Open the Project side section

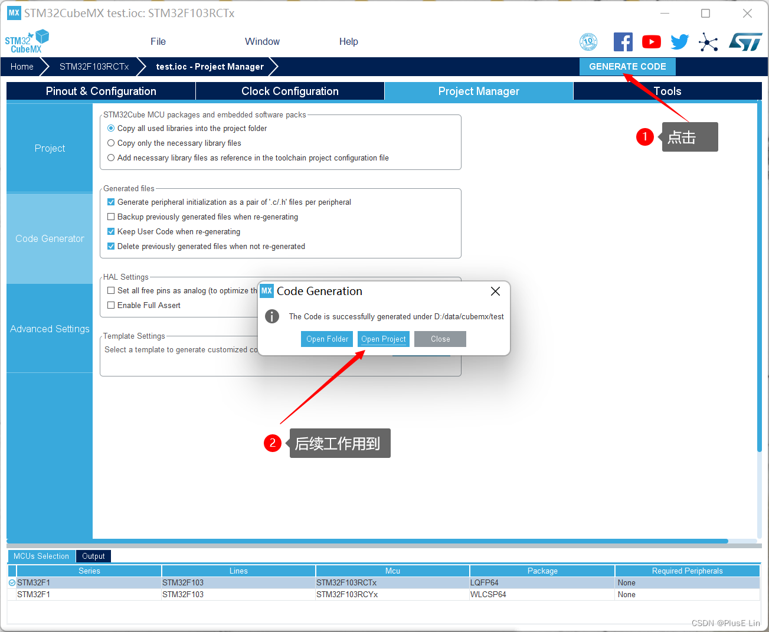pos(50,148)
